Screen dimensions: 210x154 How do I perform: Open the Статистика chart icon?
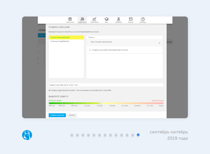[95, 19]
